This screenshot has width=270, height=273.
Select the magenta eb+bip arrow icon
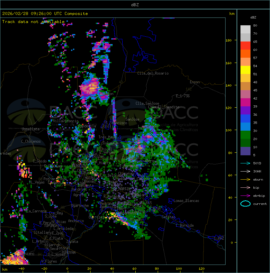(x=245, y=196)
